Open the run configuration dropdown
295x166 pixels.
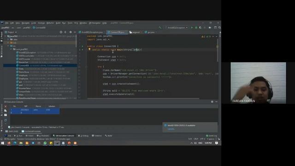pyautogui.click(x=177, y=28)
